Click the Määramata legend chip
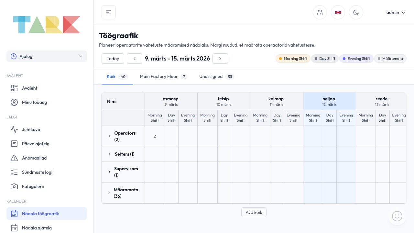414x233 pixels. (390, 59)
